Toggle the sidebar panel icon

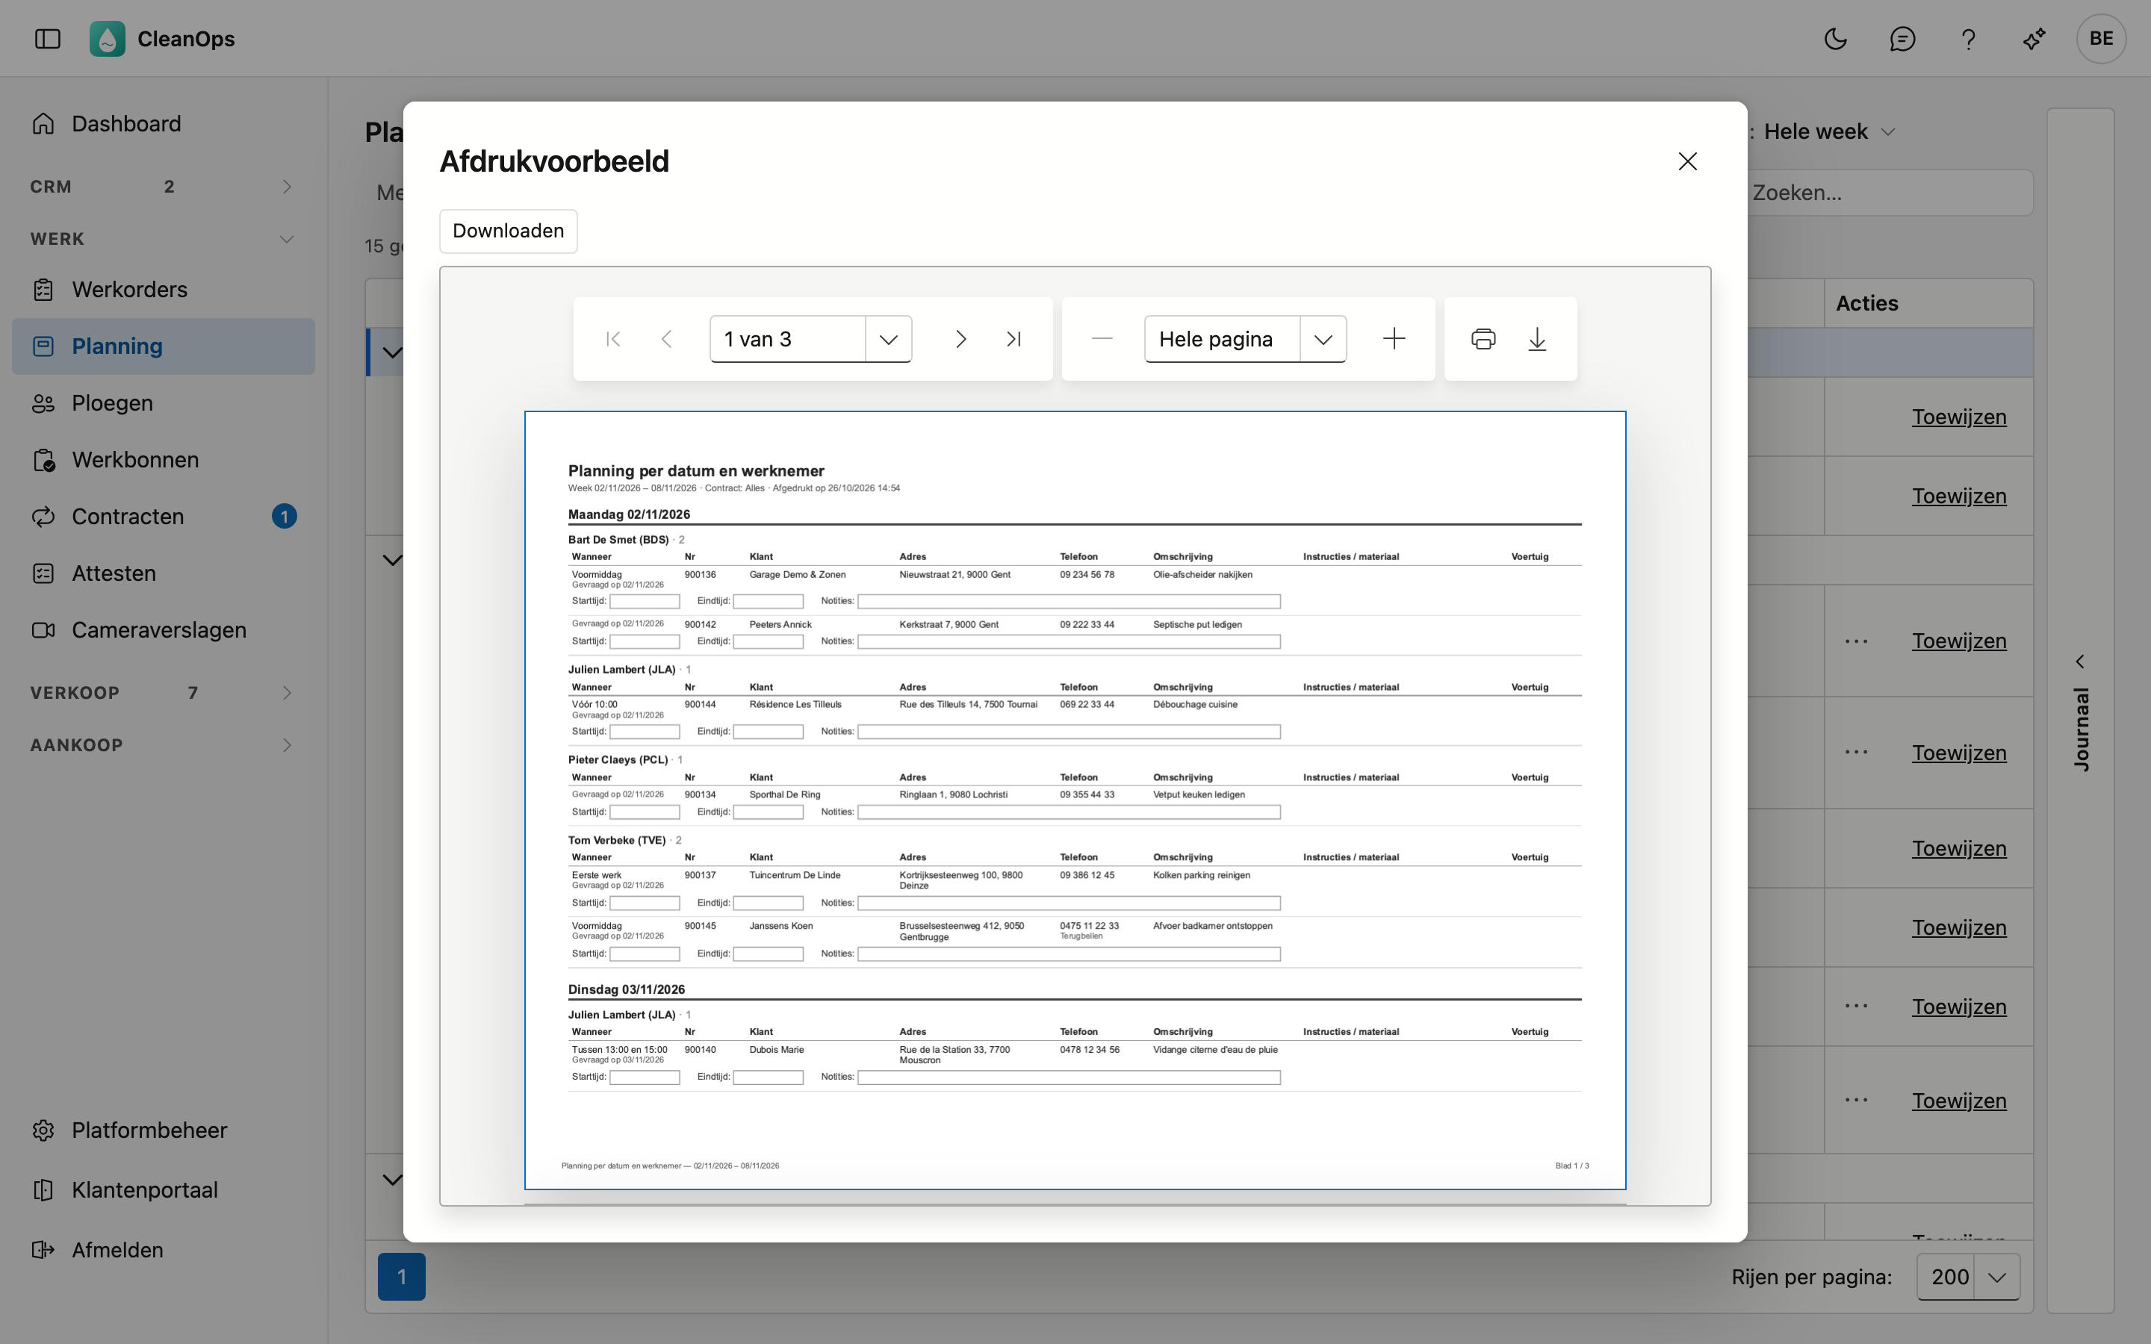coord(47,38)
